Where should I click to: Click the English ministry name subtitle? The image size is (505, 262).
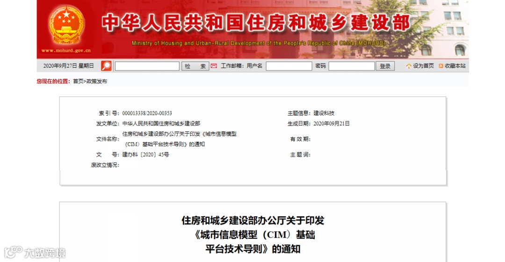pos(259,43)
